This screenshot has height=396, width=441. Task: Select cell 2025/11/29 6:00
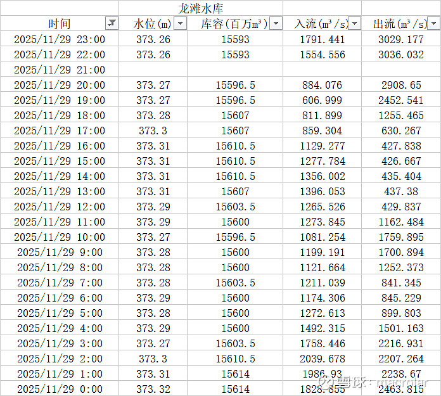[60, 297]
